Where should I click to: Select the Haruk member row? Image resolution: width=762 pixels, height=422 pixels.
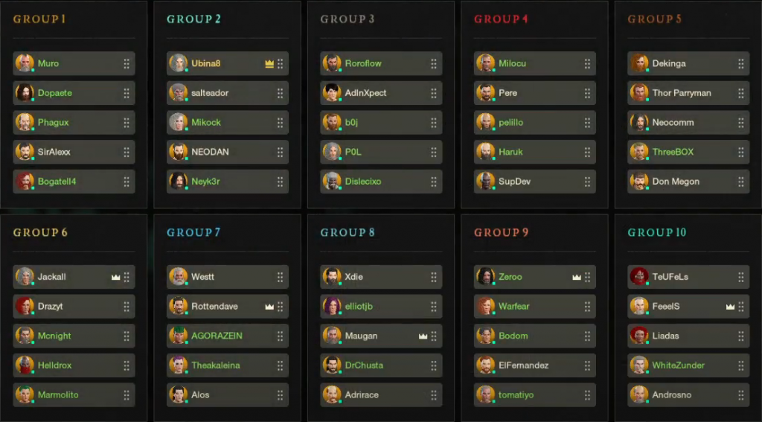[x=534, y=152]
